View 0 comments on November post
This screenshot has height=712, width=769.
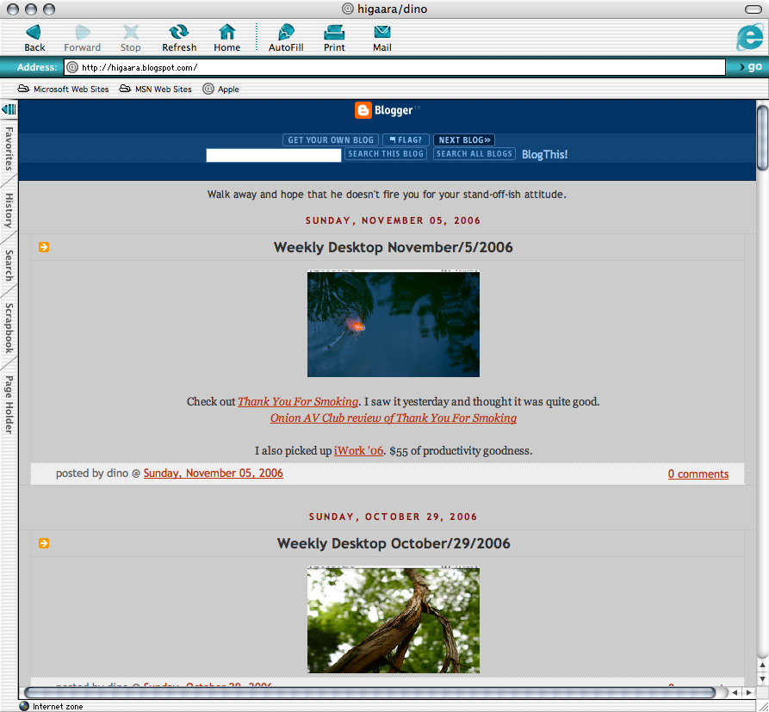(x=698, y=474)
